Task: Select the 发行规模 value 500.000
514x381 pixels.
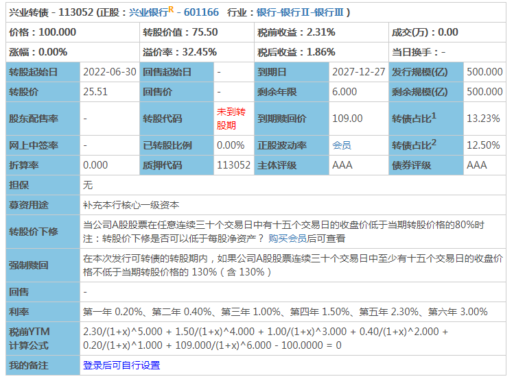Action: [484, 72]
